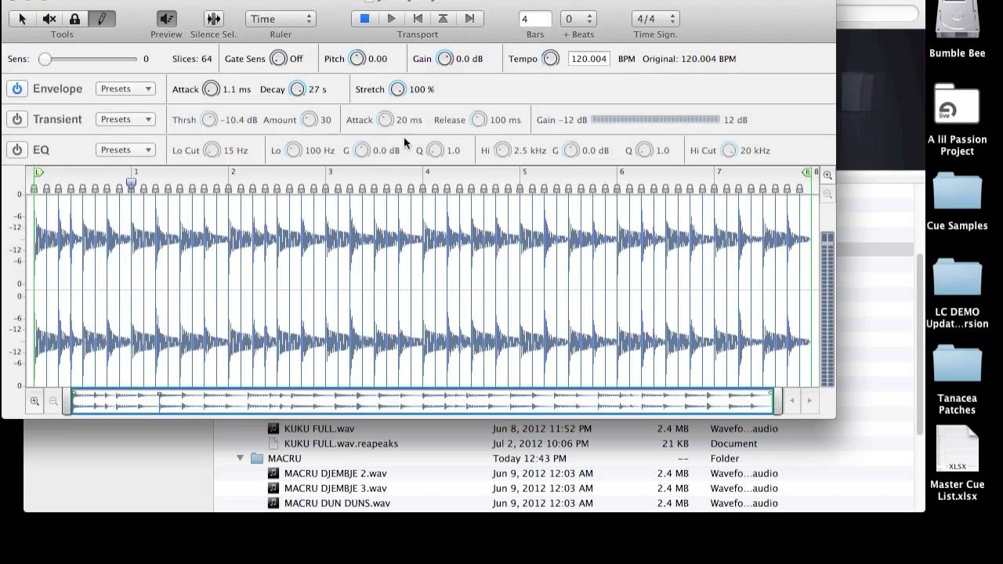Select MACRU DJEMBJE 2.wav in Finder

coord(335,473)
